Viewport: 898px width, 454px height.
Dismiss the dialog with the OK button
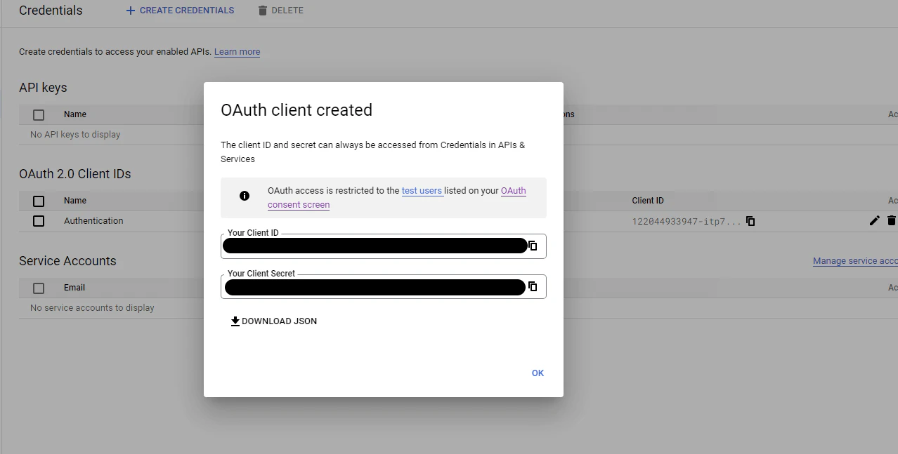tap(538, 373)
